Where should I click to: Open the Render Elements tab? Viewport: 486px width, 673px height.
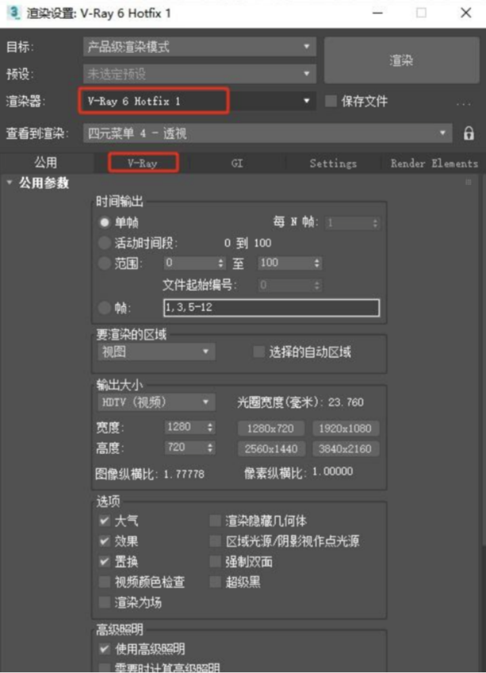(433, 163)
